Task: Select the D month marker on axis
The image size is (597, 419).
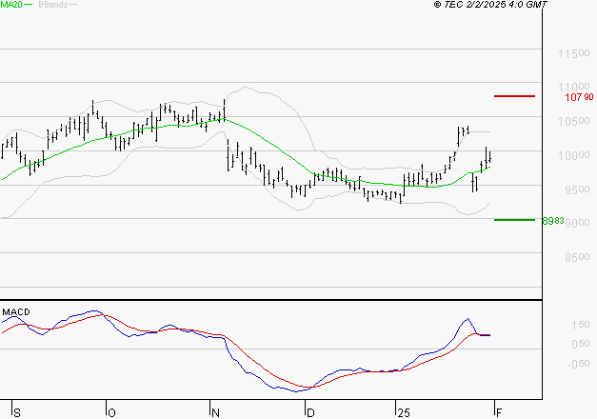Action: 310,412
